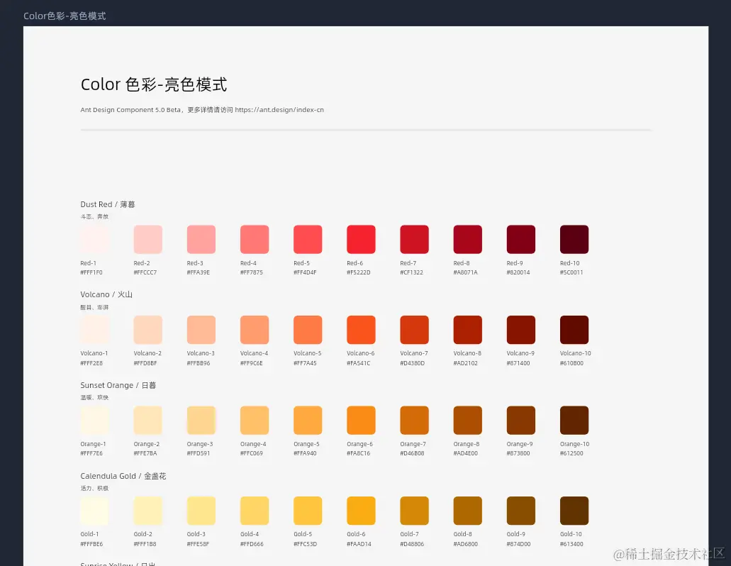Select the Red-2 swatch

(147, 240)
